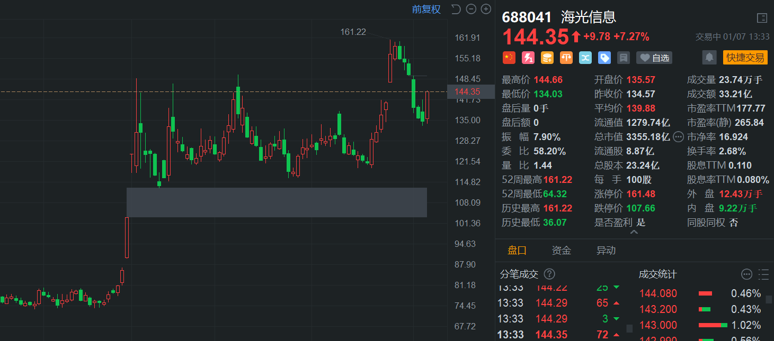Click the 最低价 134.03 value
774x341 pixels.
548,94
